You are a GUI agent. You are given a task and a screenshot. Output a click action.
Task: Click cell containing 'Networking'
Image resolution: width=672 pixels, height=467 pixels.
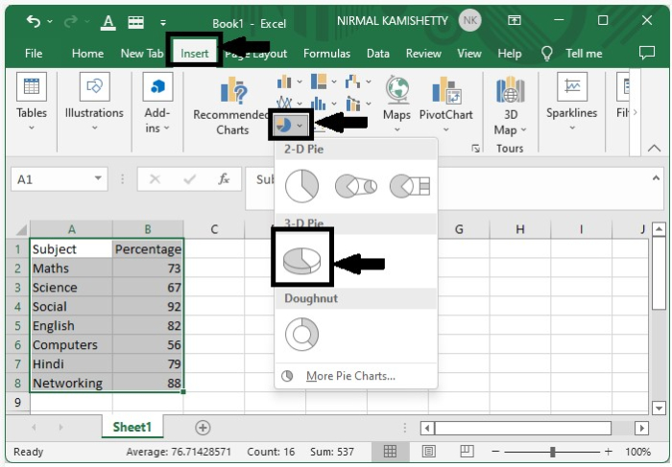(72, 384)
